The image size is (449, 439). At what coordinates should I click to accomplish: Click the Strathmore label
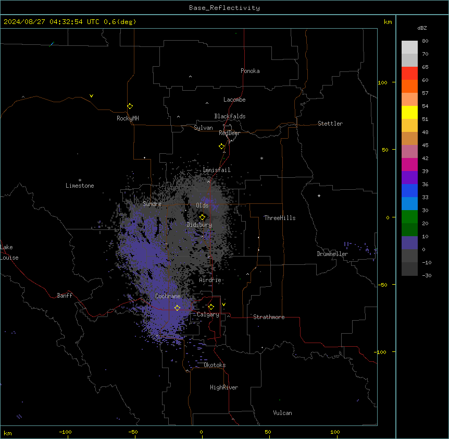(269, 317)
